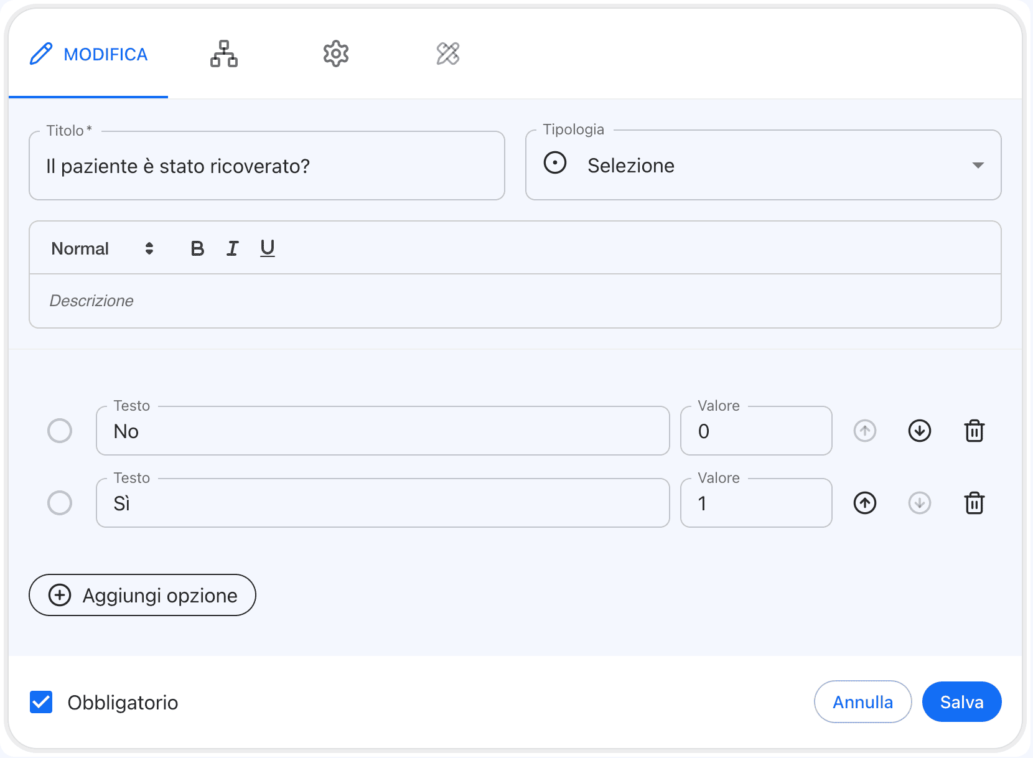
Task: Toggle italic formatting
Action: point(232,248)
